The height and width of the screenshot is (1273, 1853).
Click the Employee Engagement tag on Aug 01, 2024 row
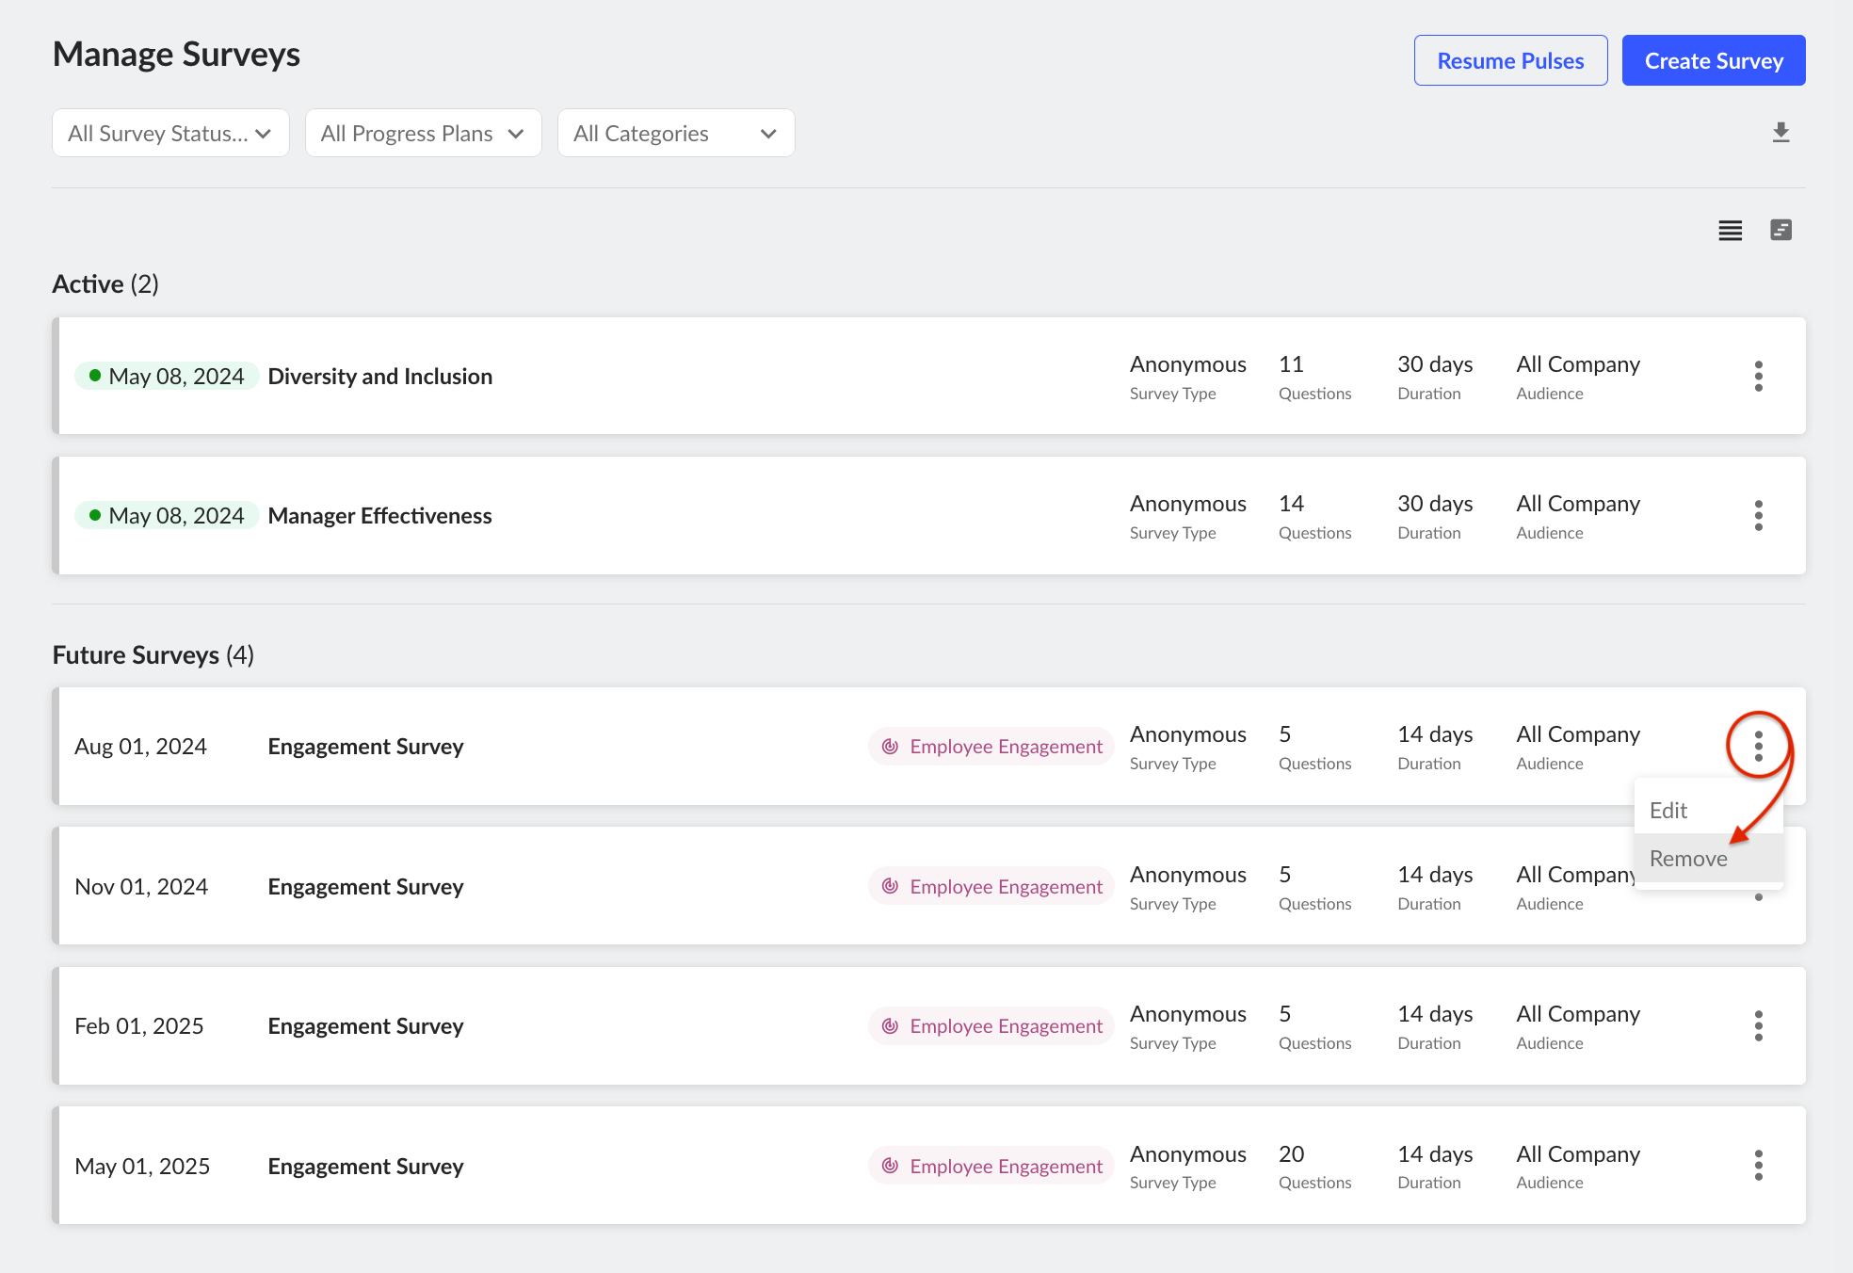pyautogui.click(x=991, y=747)
